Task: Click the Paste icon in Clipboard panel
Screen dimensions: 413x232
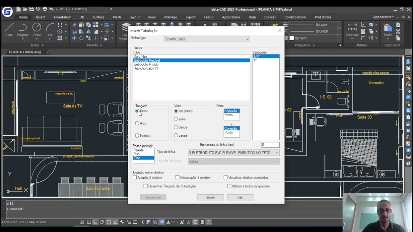Action: click(x=388, y=29)
